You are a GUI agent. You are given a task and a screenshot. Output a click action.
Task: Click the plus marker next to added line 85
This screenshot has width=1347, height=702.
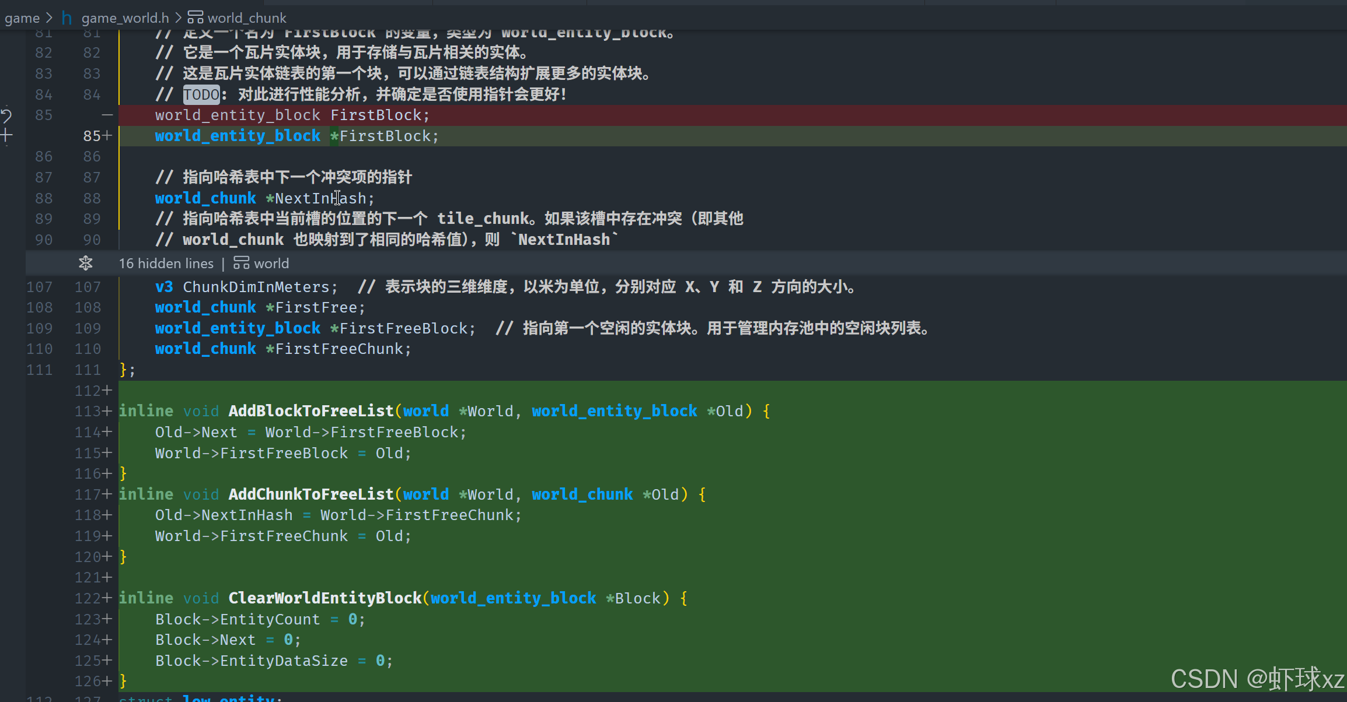(x=107, y=136)
